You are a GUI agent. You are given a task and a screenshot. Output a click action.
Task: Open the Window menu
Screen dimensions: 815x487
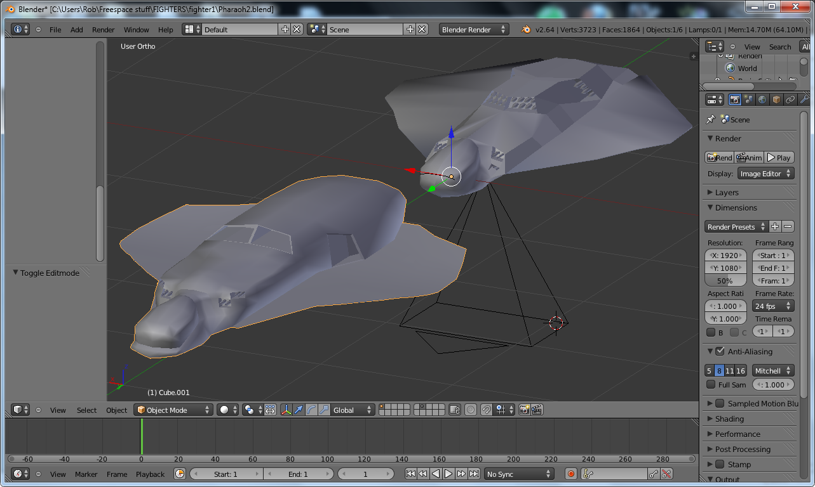pos(136,29)
